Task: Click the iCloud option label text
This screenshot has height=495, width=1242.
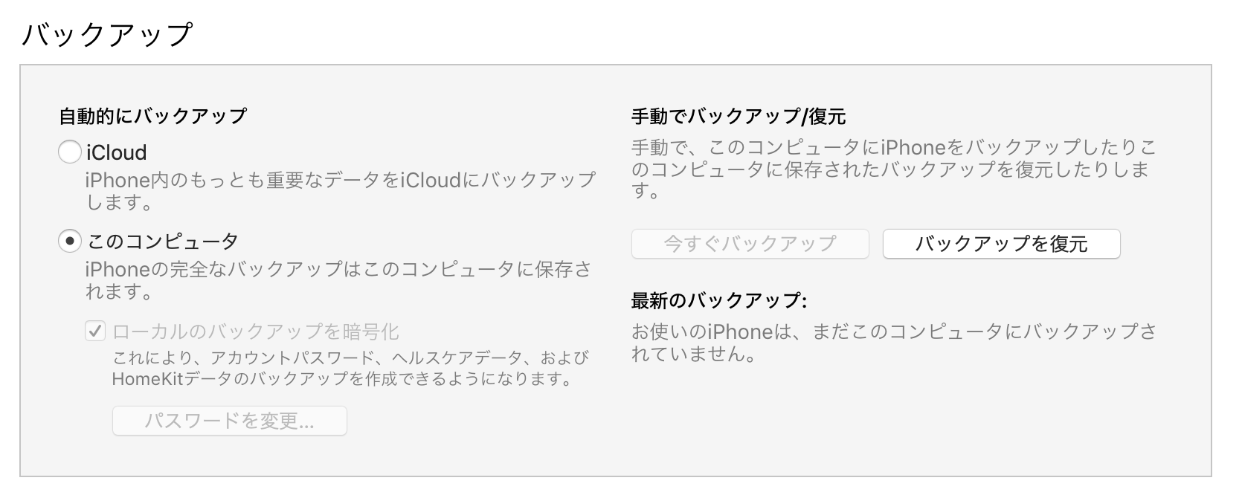Action: (x=117, y=152)
